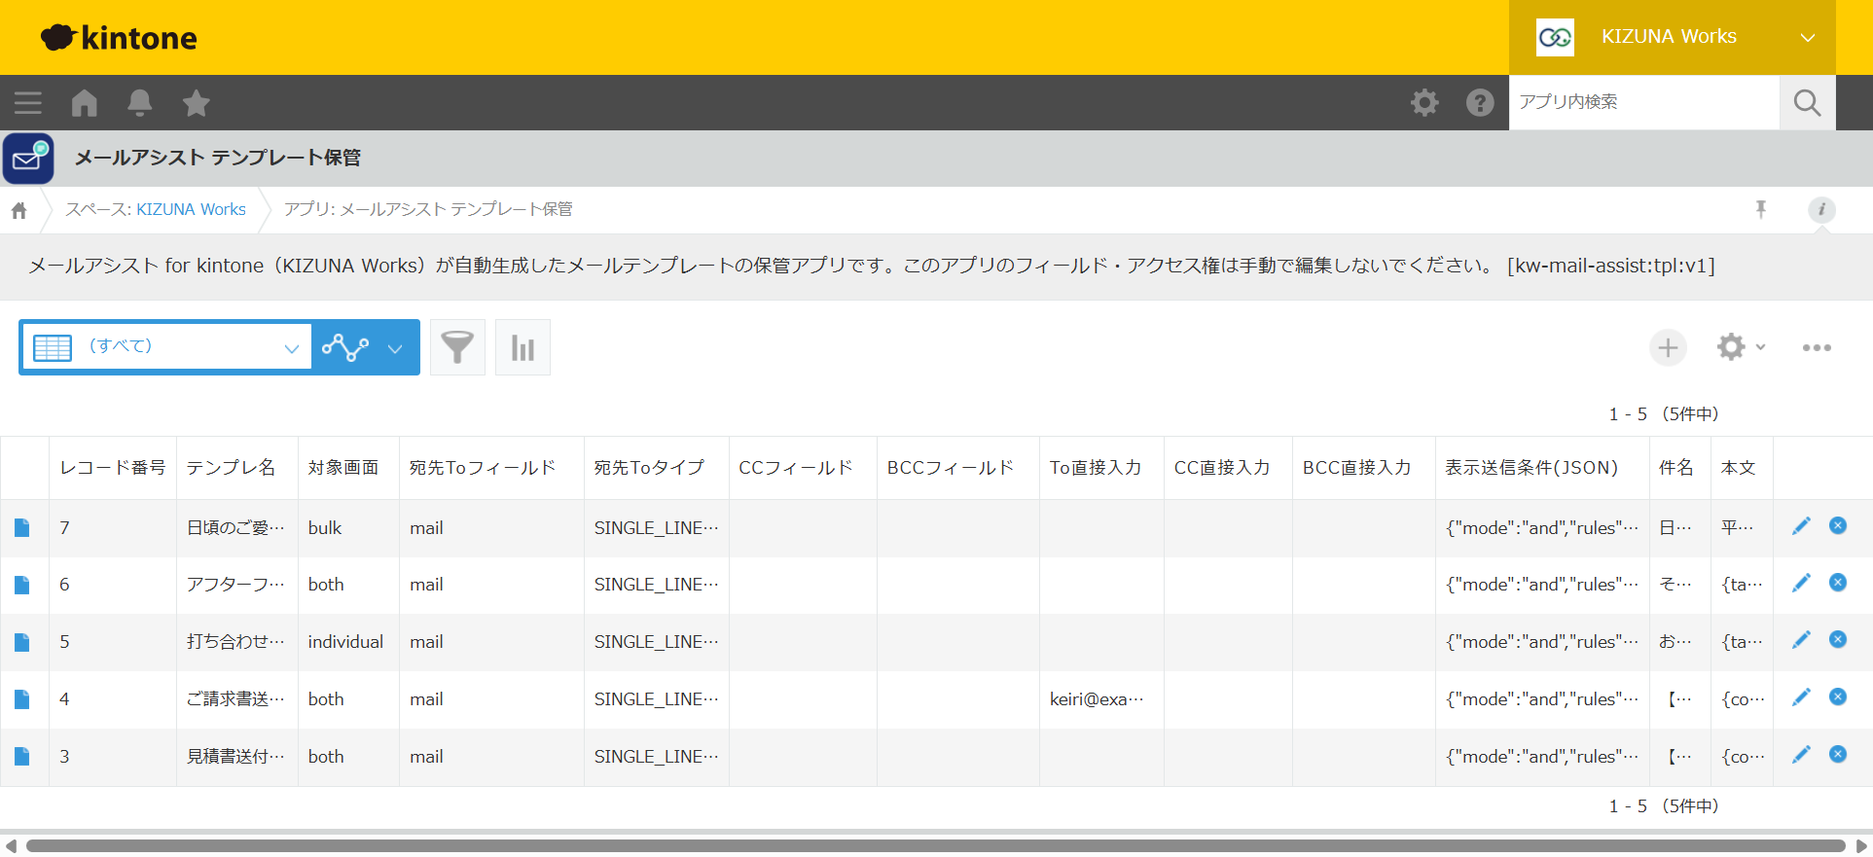
Task: Delete record 6 with the X icon
Action: [x=1838, y=582]
